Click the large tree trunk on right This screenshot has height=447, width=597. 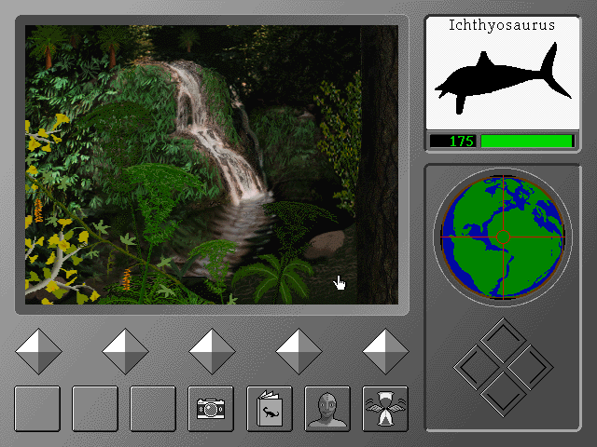point(378,165)
